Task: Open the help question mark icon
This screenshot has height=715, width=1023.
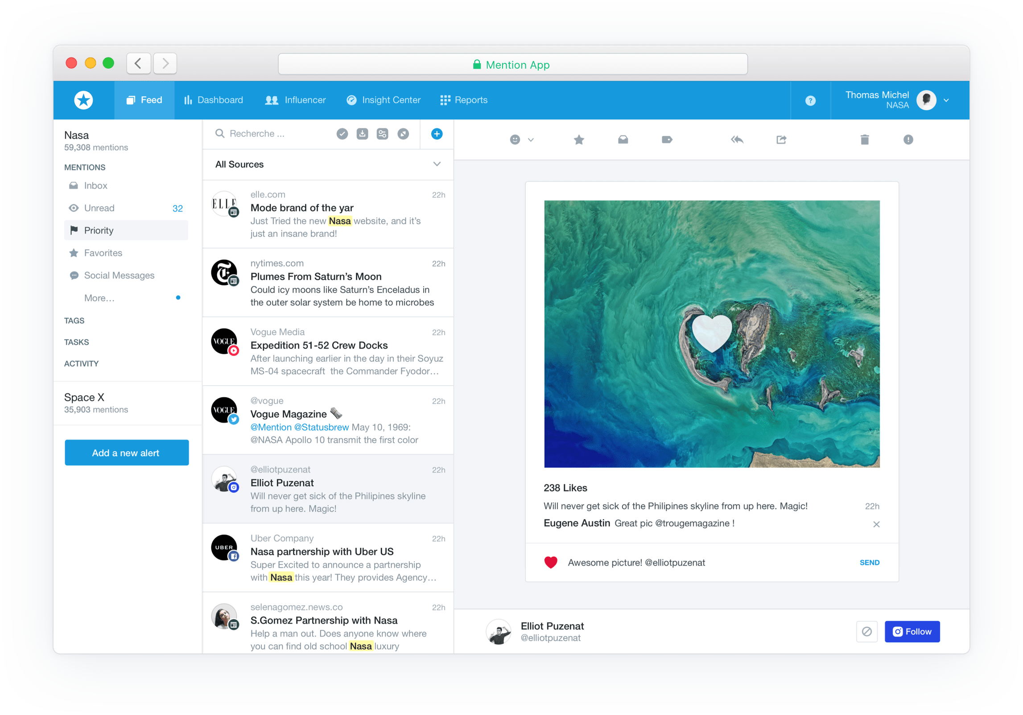Action: tap(810, 101)
